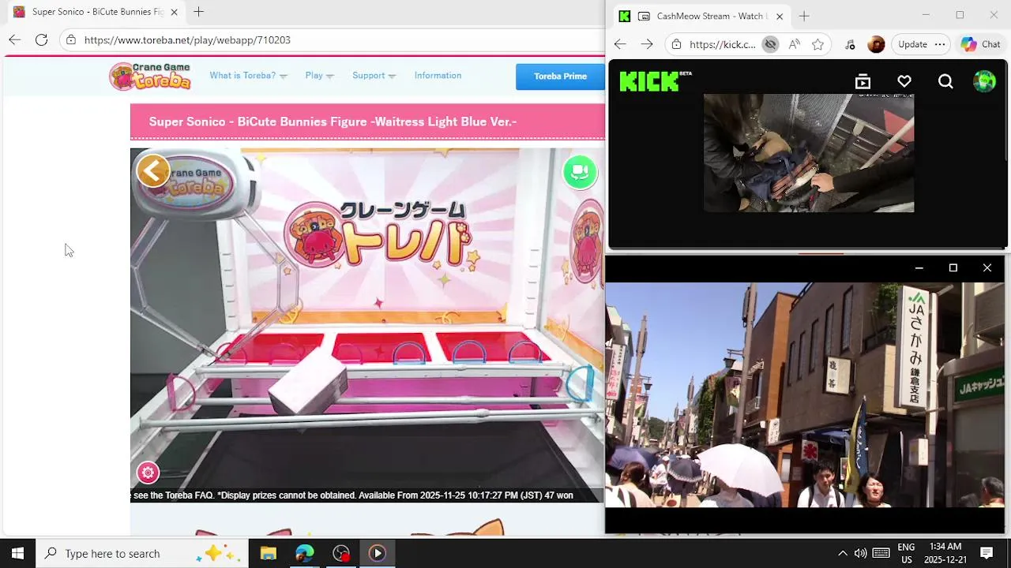Open Copilot Chat in Edge
1011x568 pixels.
click(981, 44)
